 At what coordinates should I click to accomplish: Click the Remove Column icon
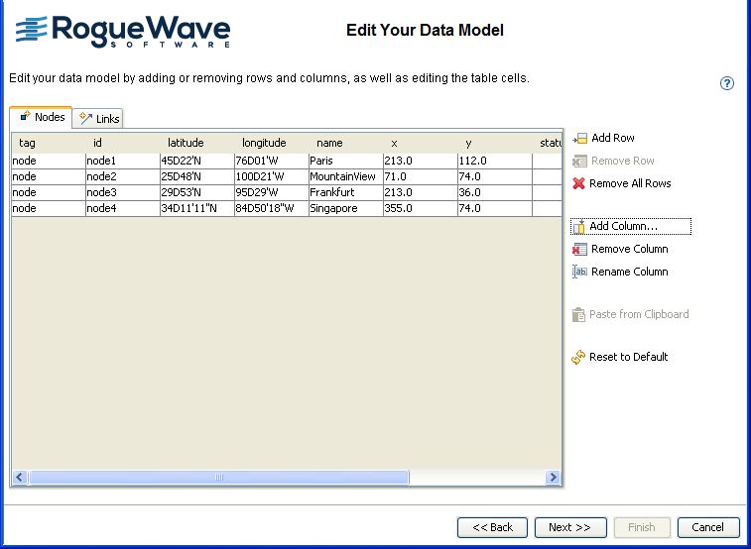tap(580, 250)
